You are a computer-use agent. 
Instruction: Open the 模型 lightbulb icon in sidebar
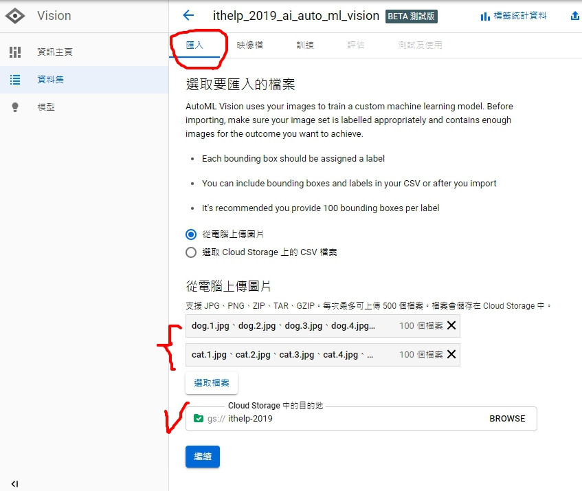pos(15,107)
